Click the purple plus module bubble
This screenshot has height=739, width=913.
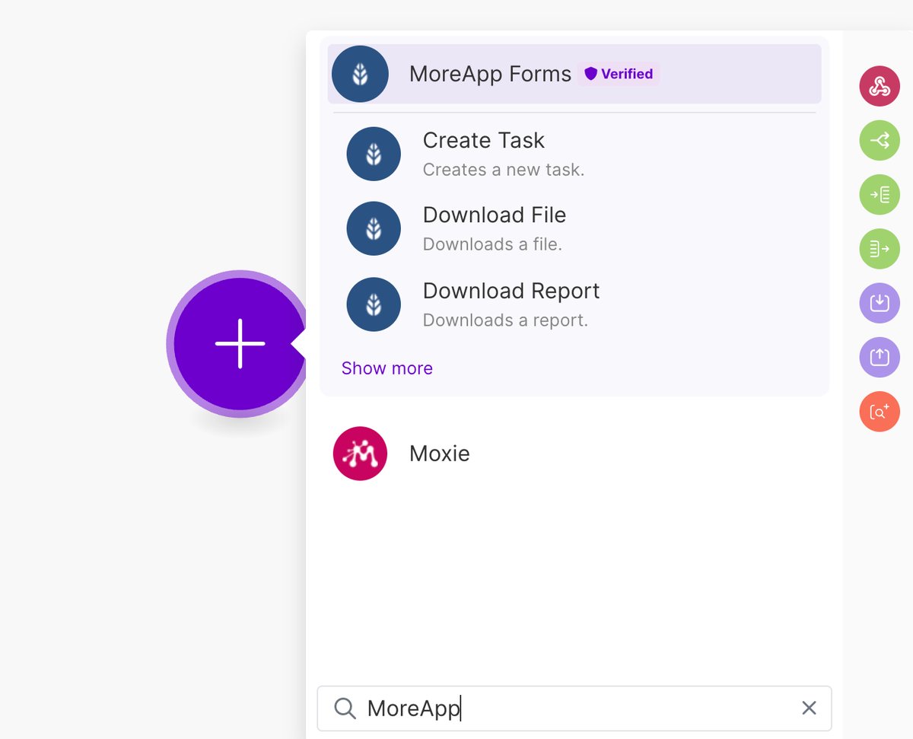pyautogui.click(x=239, y=344)
